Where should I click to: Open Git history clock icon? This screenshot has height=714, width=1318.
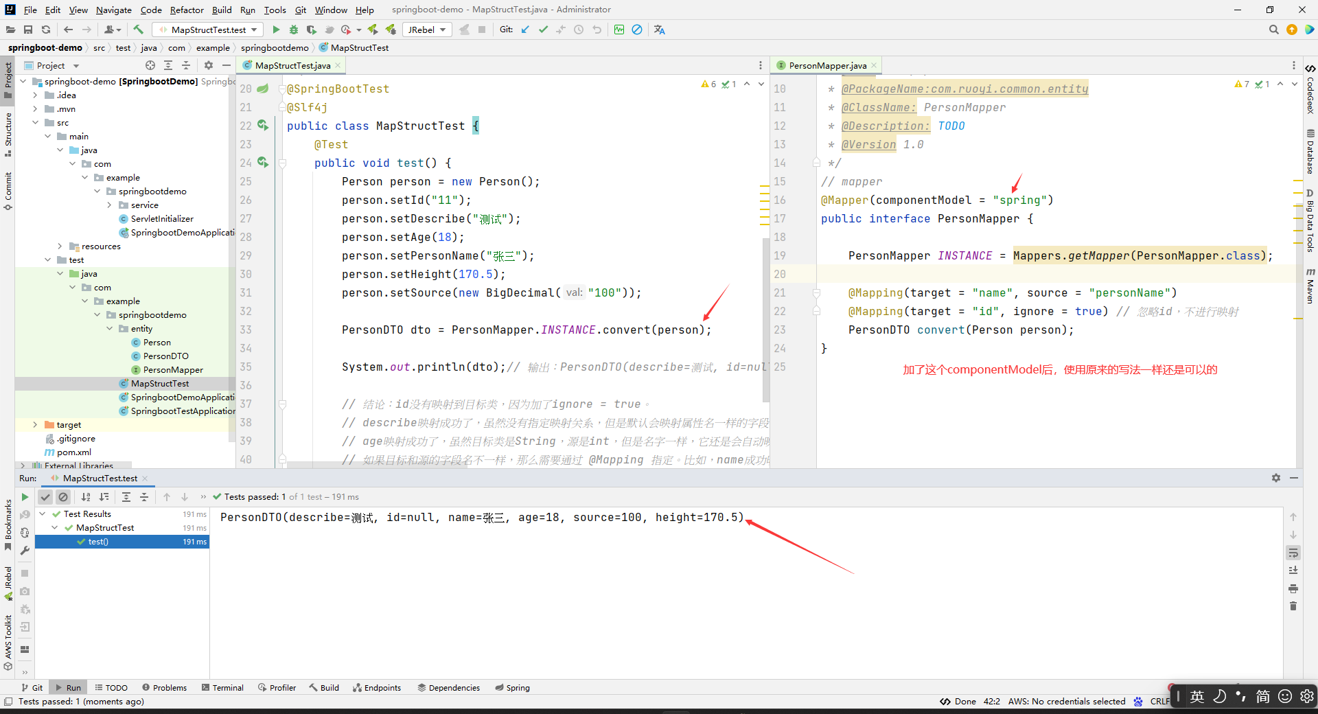point(579,30)
